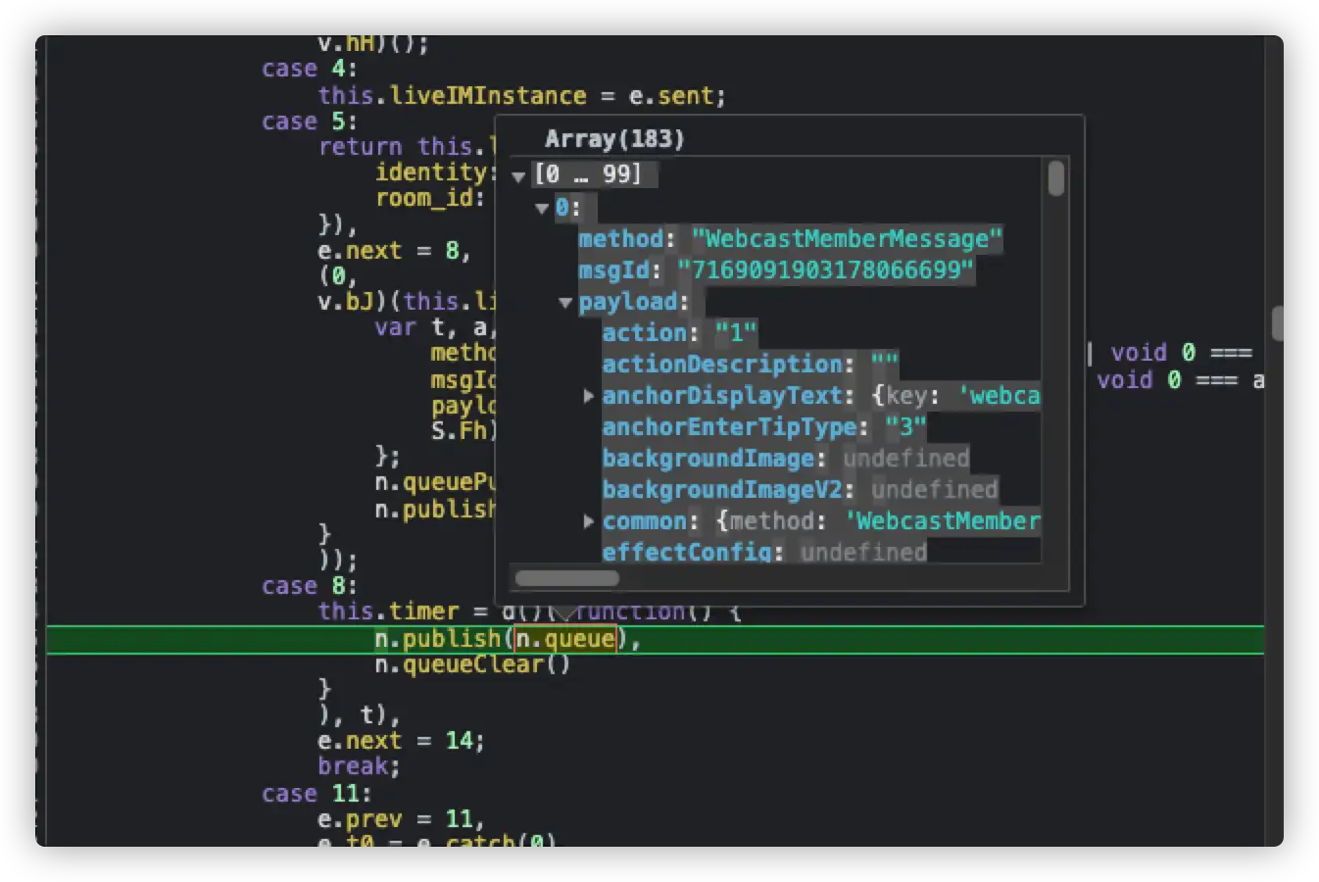Image resolution: width=1319 pixels, height=882 pixels.
Task: Click the popup horizontal scrollbar thumb
Action: 566,578
